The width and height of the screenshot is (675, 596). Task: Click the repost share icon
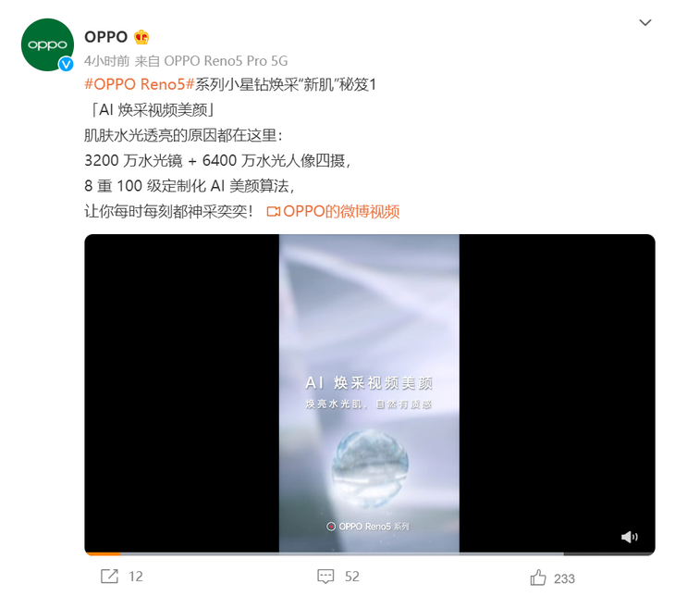click(x=109, y=577)
